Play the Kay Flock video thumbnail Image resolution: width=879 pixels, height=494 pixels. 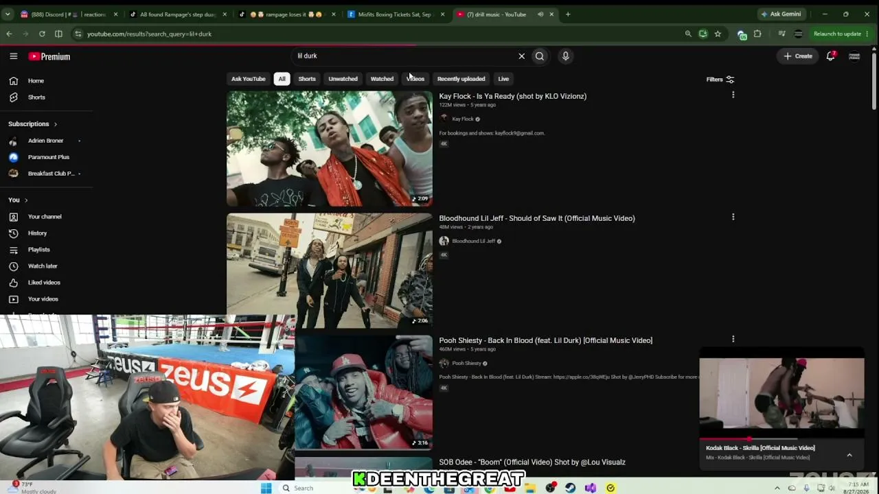330,149
